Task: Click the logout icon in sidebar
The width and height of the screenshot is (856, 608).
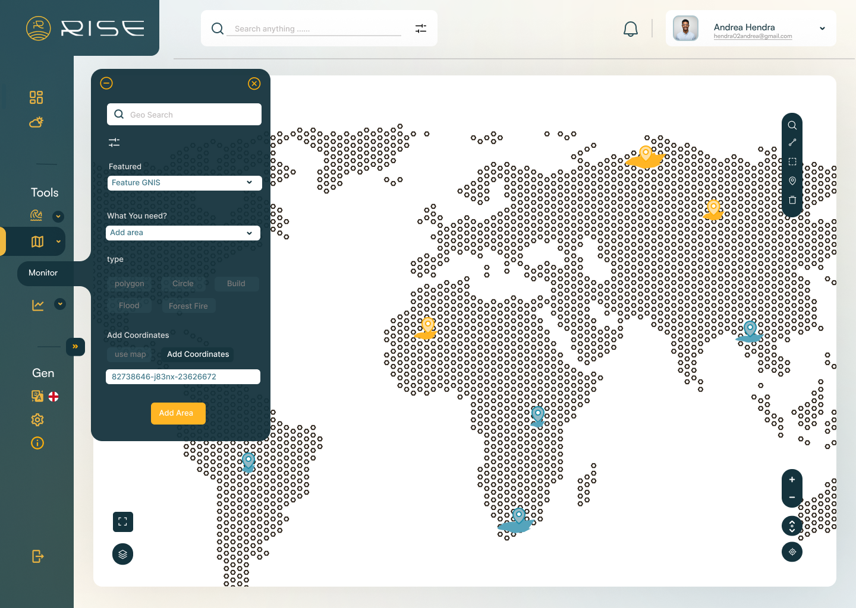Action: pyautogui.click(x=37, y=556)
